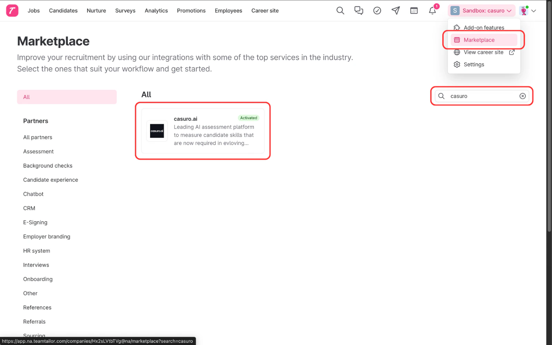The image size is (552, 345).
Task: Click the Partners section heading
Action: click(x=36, y=121)
